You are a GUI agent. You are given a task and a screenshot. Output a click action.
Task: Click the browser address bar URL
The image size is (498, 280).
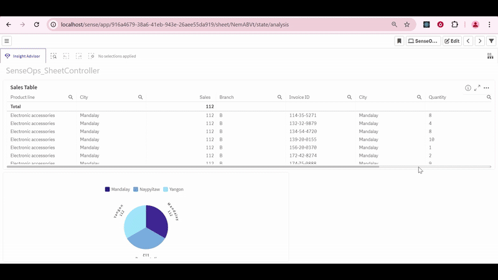point(175,24)
